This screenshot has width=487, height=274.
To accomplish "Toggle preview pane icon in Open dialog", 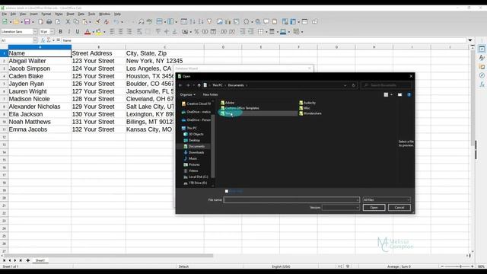I will coord(399,94).
